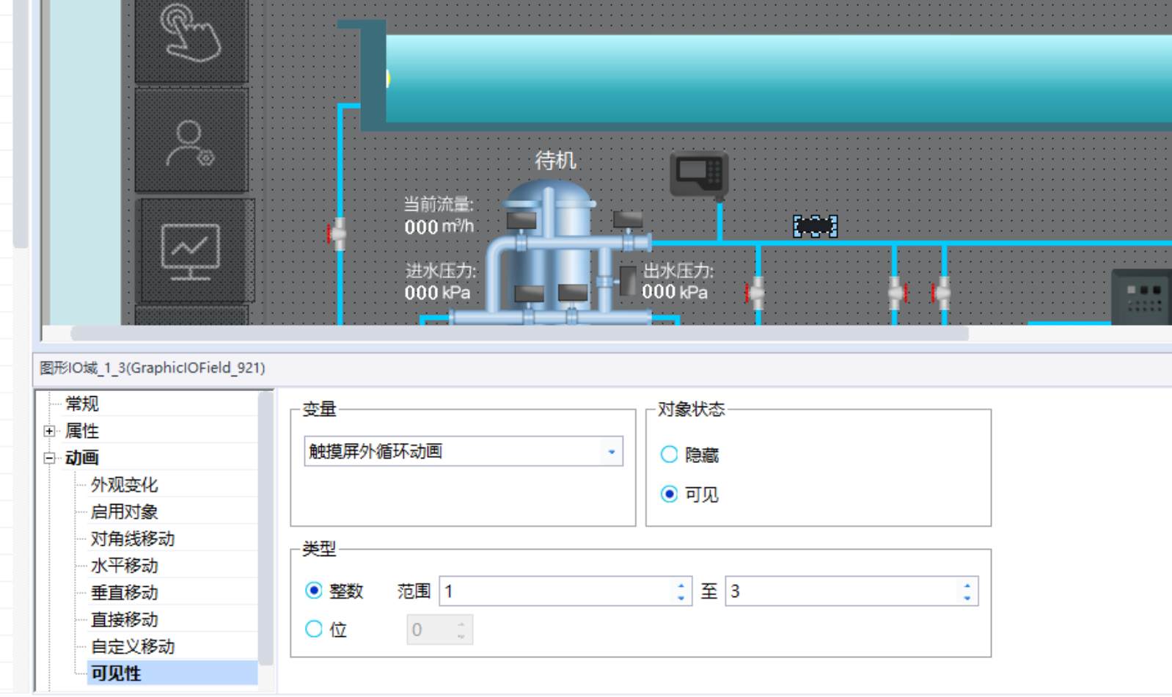Select 水平移动 animation item

click(x=124, y=566)
